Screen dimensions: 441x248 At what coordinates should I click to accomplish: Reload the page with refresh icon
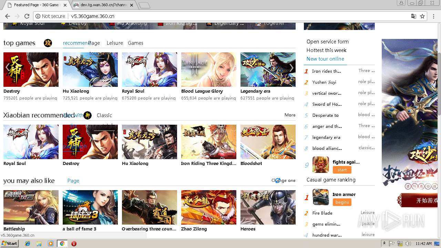click(27, 16)
